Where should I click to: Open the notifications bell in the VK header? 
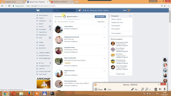[x=80, y=10]
